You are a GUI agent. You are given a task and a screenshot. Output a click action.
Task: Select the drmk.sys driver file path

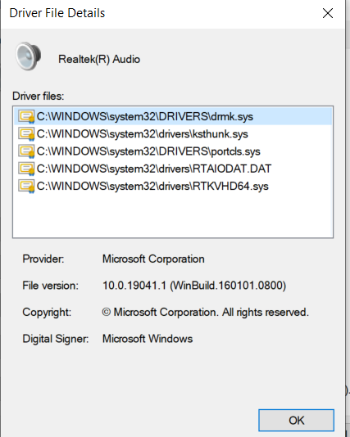[145, 116]
